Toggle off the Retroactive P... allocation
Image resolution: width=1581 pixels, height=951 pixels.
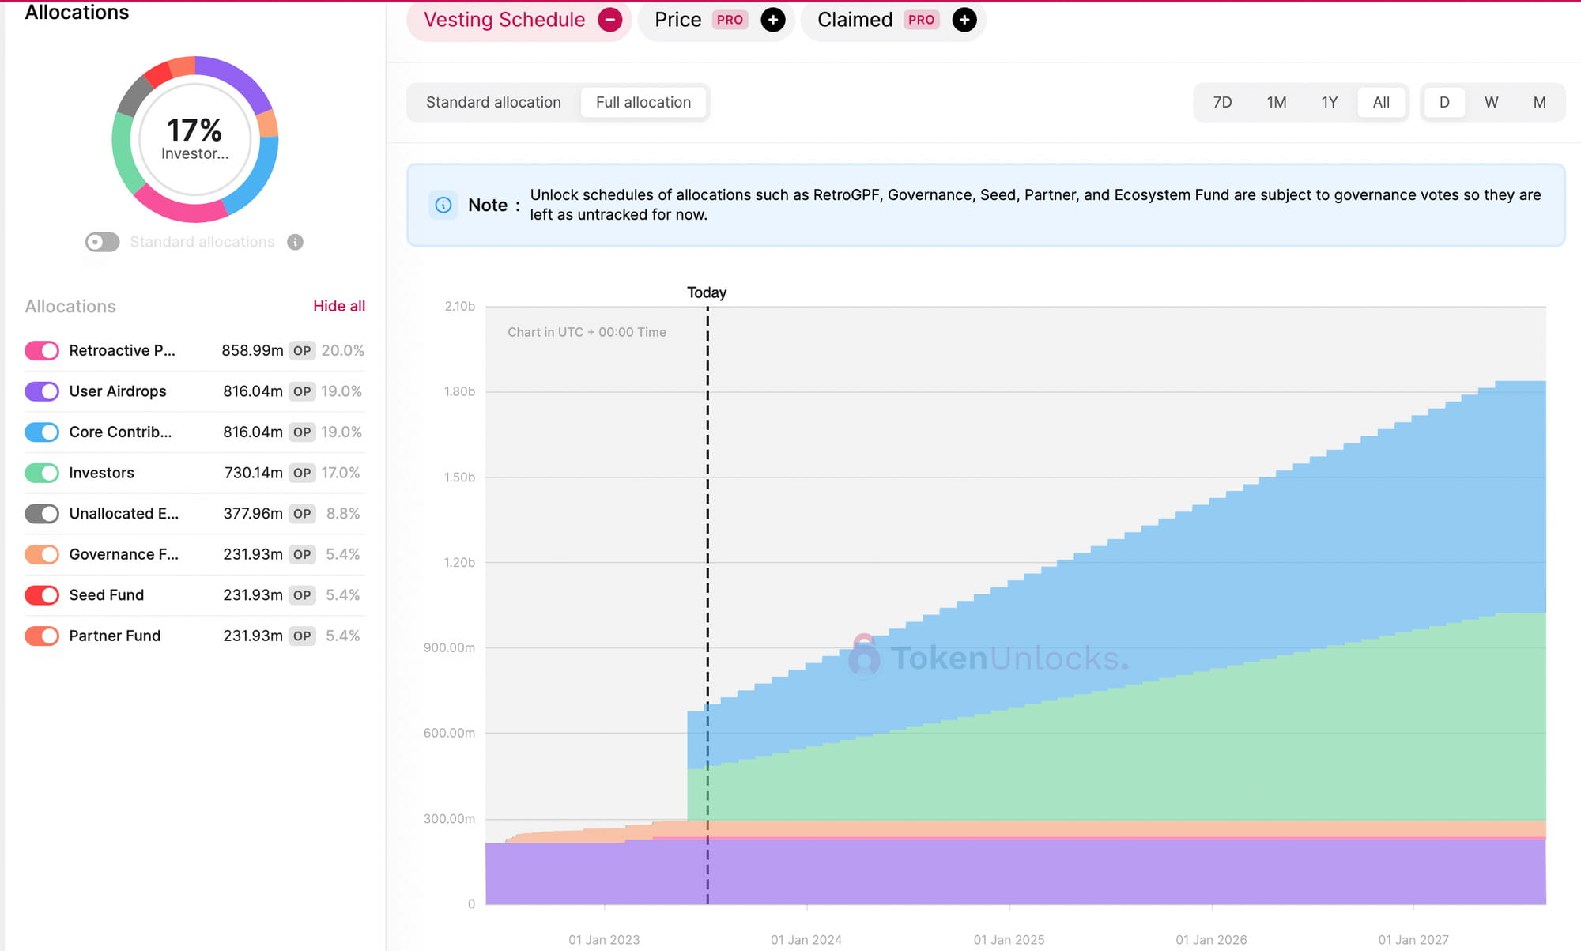point(42,350)
